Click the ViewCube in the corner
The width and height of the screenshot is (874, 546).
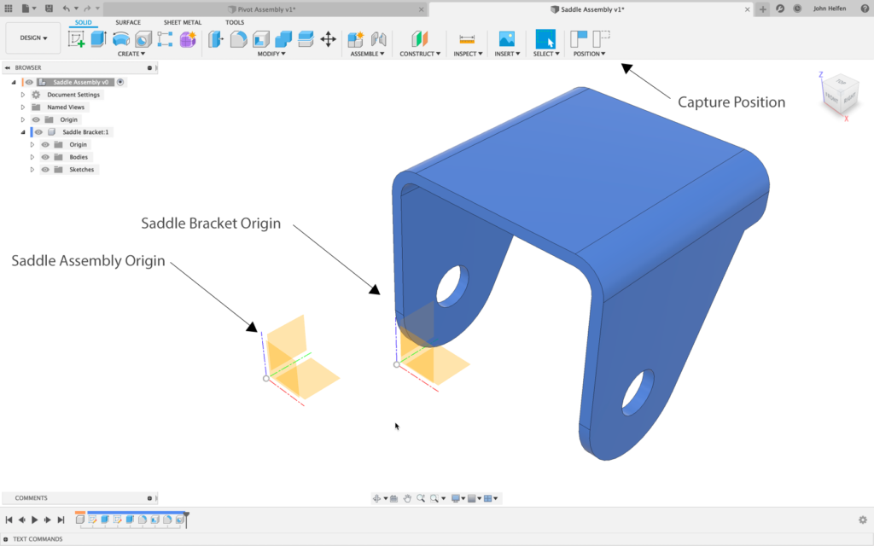(840, 94)
